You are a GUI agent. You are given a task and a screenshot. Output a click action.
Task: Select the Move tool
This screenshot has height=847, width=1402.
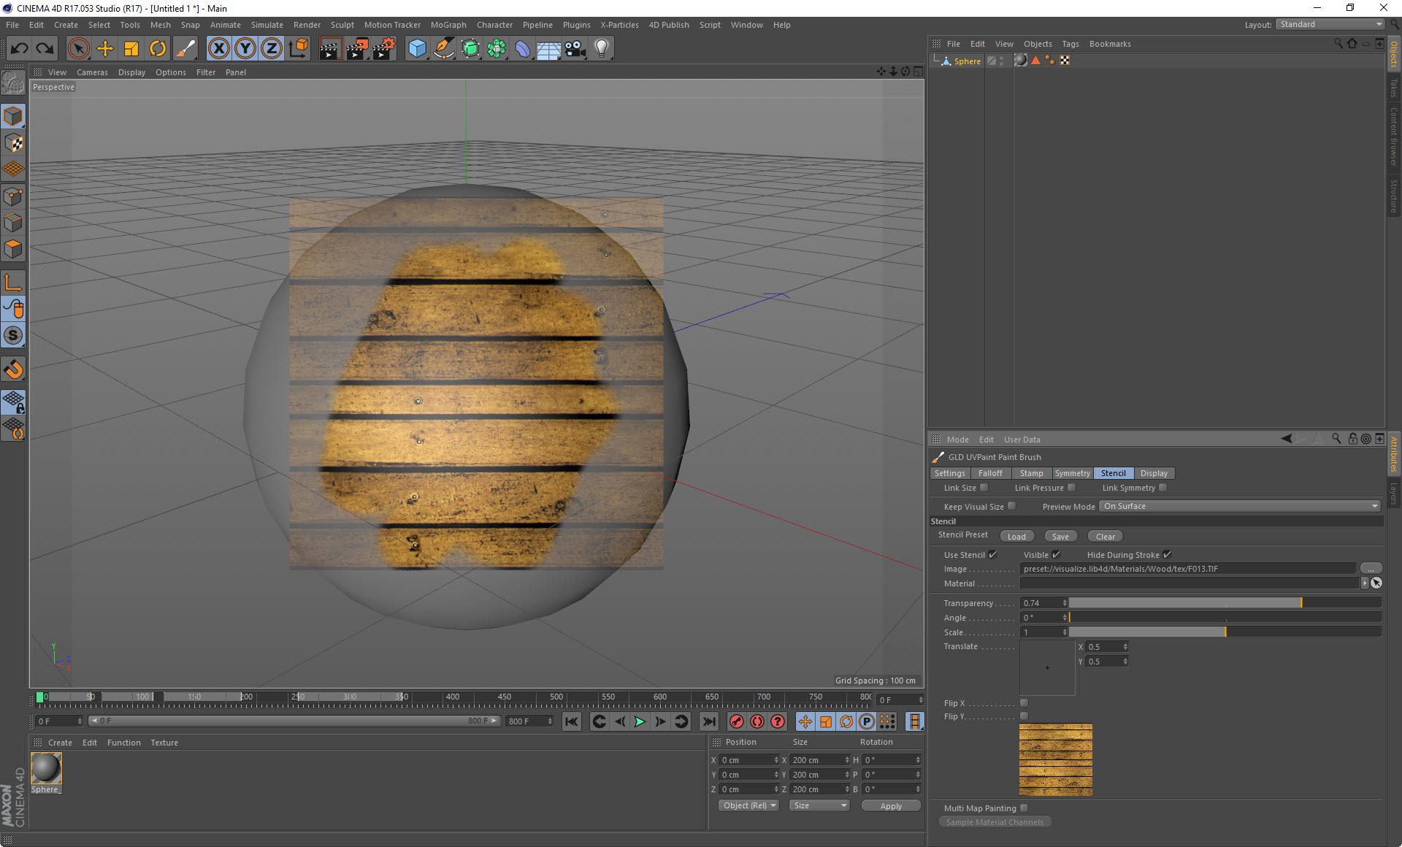point(105,48)
